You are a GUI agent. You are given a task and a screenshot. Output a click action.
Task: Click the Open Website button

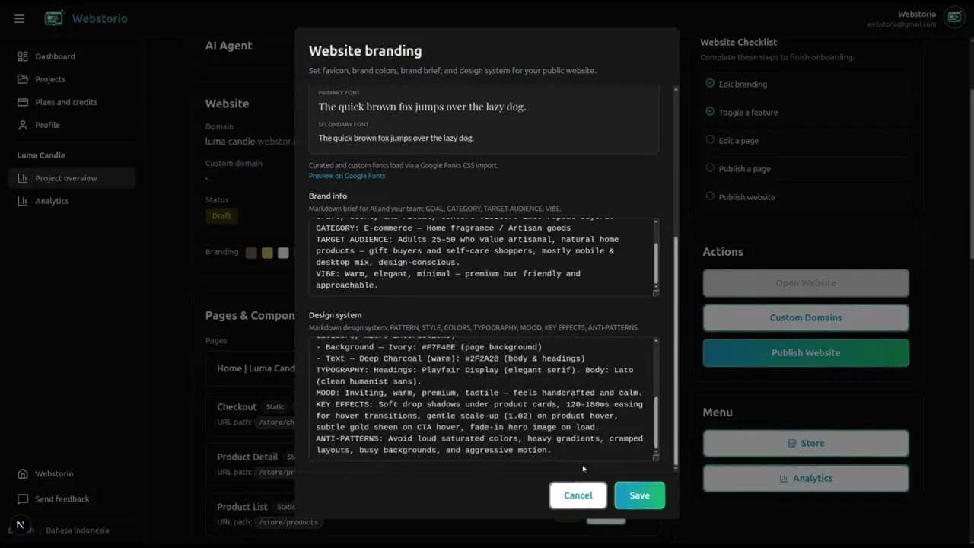pyautogui.click(x=806, y=283)
